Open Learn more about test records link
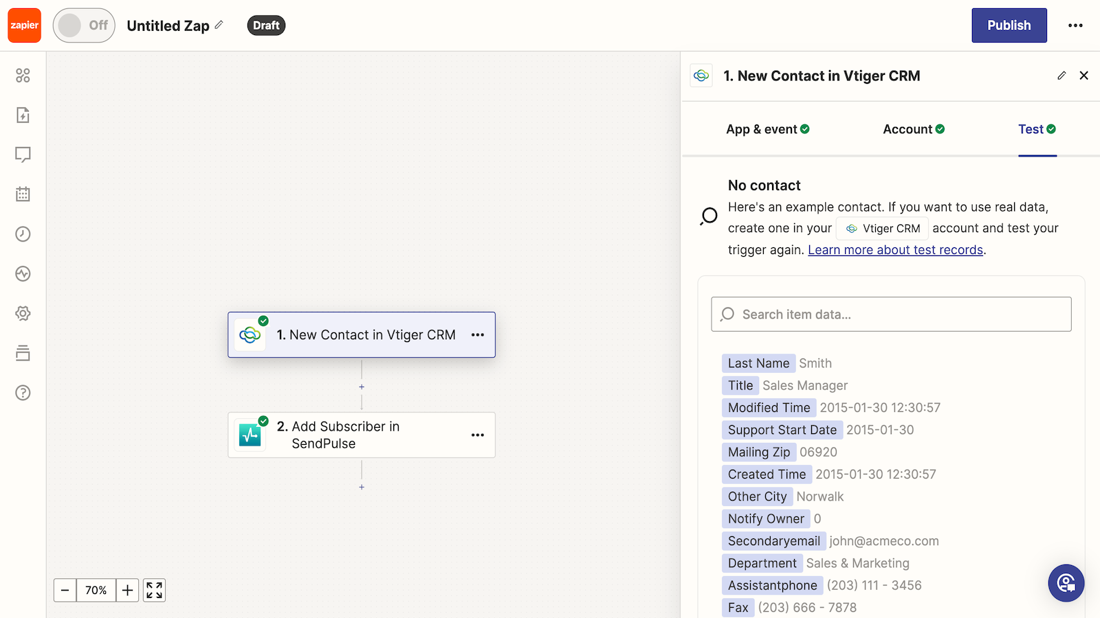 click(895, 250)
